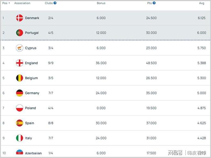Click the Poland flag icon
Image resolution: width=211 pixels, height=158 pixels.
point(20,108)
